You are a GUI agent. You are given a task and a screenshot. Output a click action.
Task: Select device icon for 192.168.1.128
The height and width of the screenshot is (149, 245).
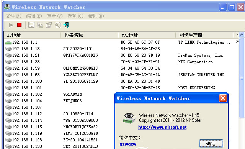(x=8, y=140)
